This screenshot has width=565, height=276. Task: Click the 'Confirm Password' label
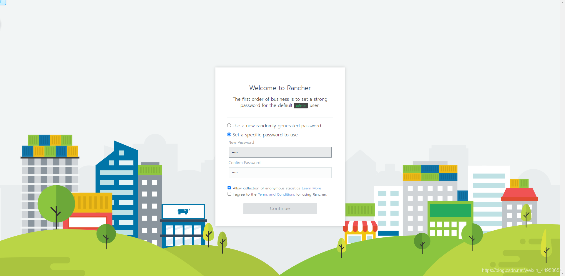[244, 163]
